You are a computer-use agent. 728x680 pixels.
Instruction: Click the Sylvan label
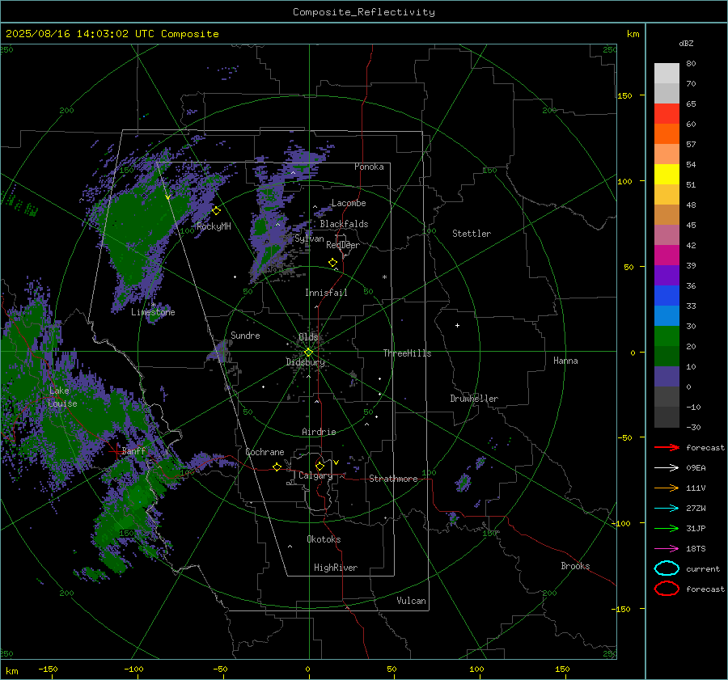(309, 239)
